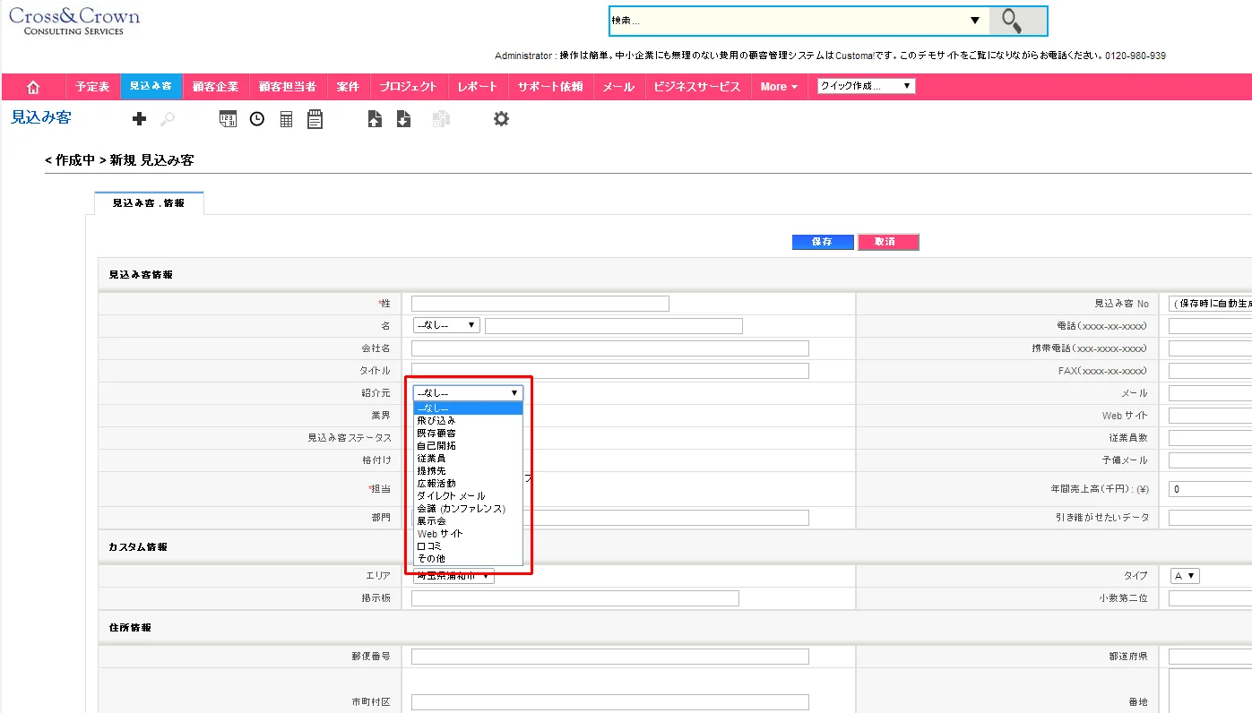Go to the レポート menu item

(476, 87)
